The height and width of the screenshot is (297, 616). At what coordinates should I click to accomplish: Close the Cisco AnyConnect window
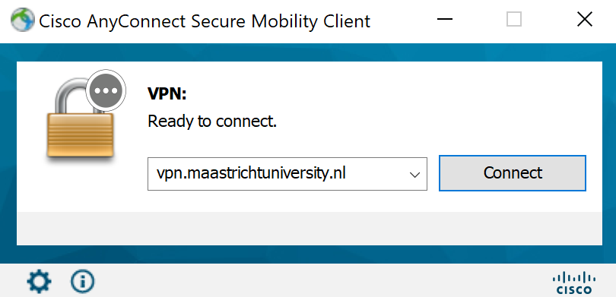[585, 19]
